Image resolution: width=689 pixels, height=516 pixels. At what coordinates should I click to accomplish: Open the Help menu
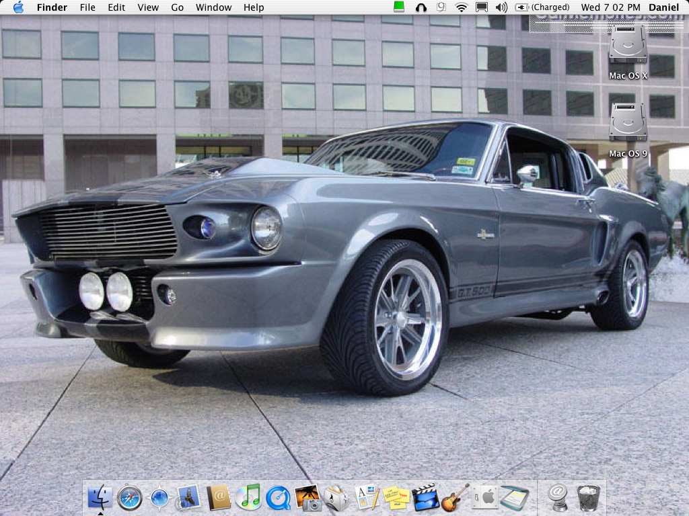[254, 7]
